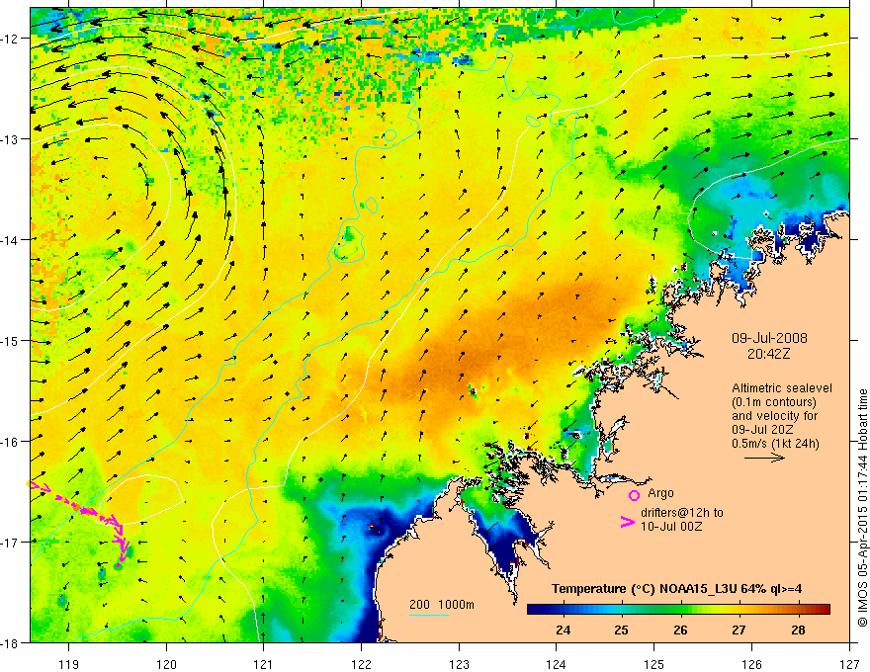This screenshot has width=870, height=672.
Task: Click longitude axis label 125
Action: pos(654,664)
